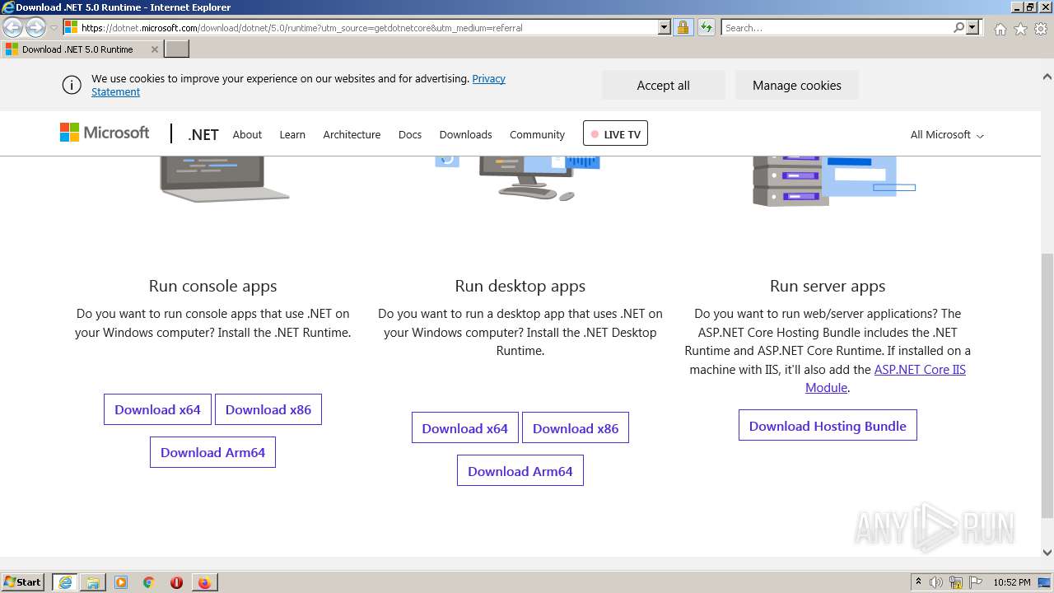Open the Downloads menu item

466,134
